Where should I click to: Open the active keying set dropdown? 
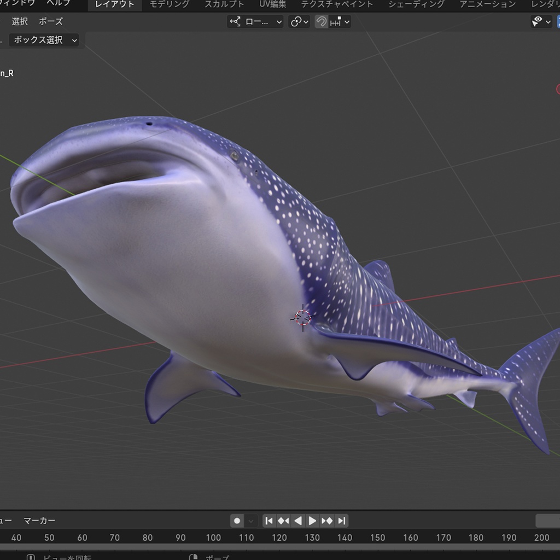click(252, 521)
